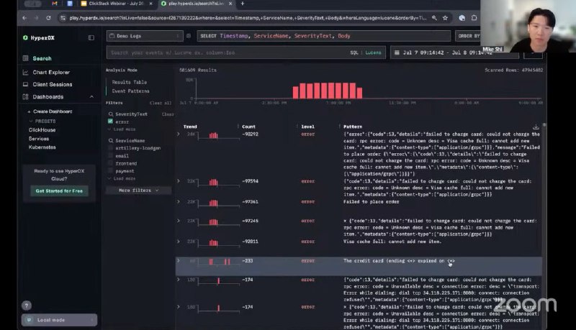Expand the Failed to place order row
576x330 pixels.
[179, 201]
